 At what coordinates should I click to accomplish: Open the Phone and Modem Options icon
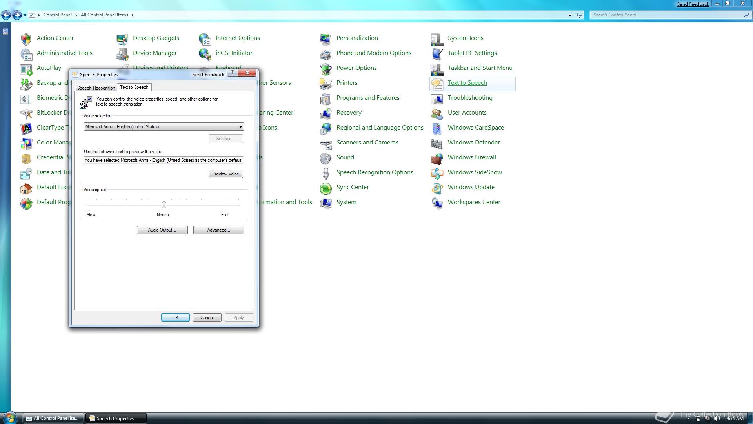coord(326,54)
